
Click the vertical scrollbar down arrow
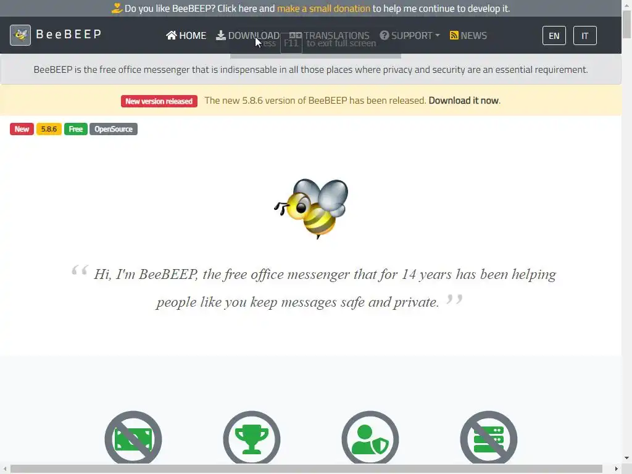click(x=627, y=458)
